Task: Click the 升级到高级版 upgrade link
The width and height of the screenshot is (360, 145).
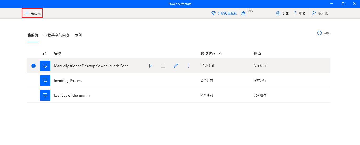Action: (x=227, y=13)
